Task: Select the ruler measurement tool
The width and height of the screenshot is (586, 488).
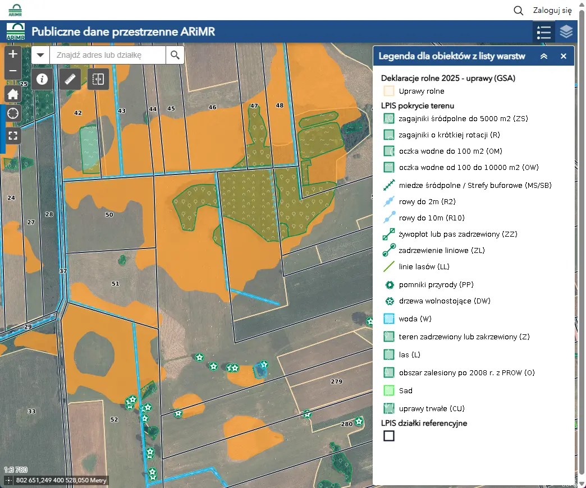Action: 70,79
